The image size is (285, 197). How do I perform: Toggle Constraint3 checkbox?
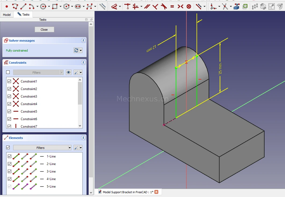pyautogui.click(x=9, y=96)
